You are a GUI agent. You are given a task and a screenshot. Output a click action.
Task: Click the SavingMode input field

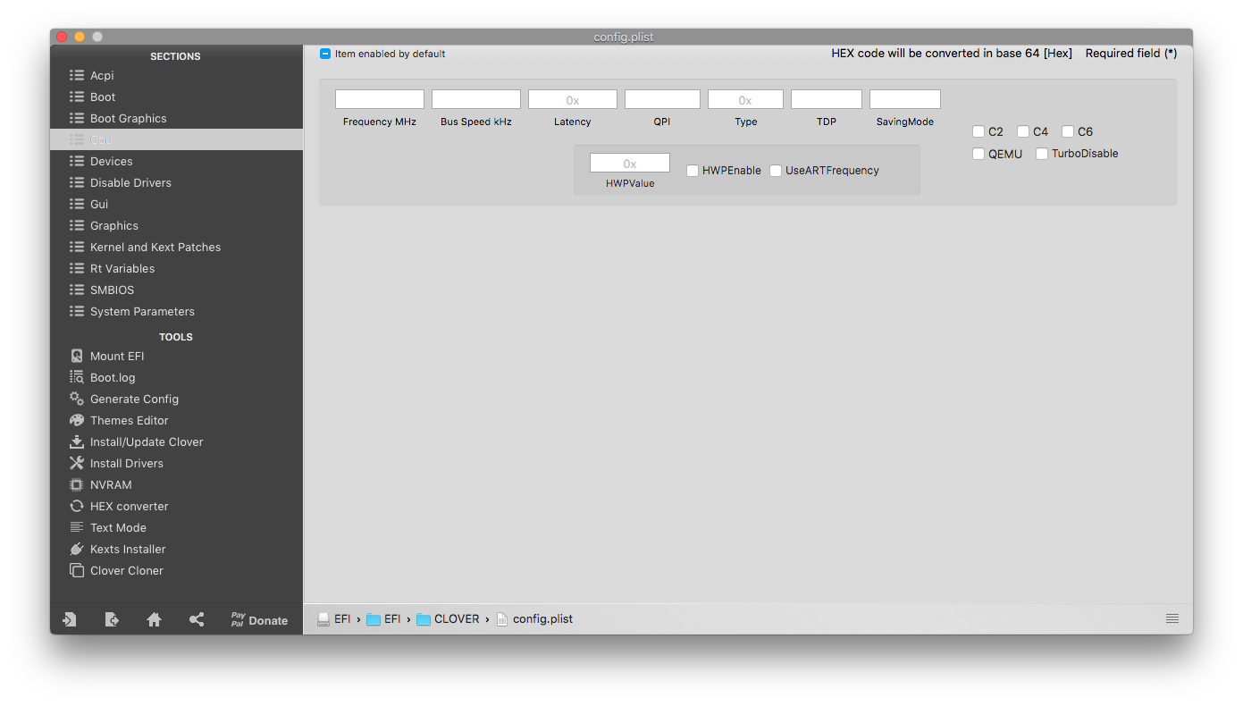point(905,99)
